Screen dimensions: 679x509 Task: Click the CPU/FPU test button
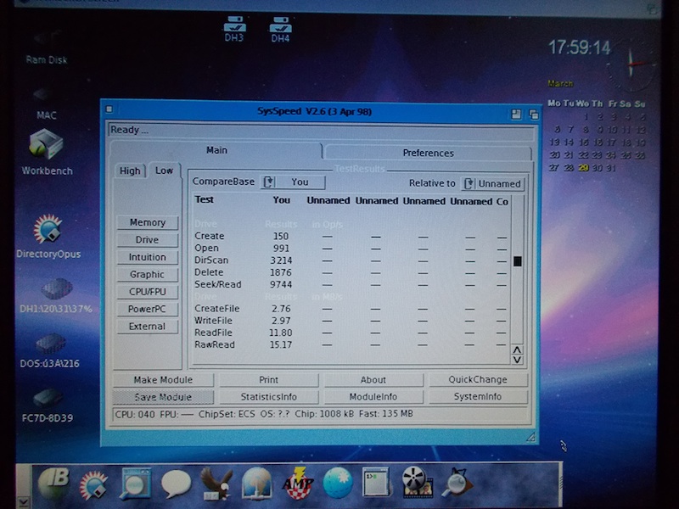tap(148, 292)
